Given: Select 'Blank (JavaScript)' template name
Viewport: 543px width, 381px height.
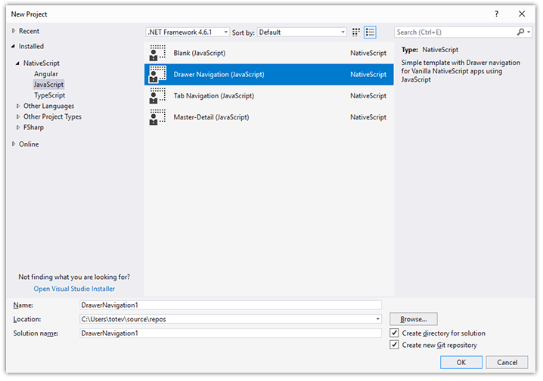Looking at the screenshot, I should [x=200, y=53].
